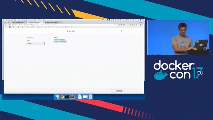Open the View menu
Viewport: 213px width, 120px height.
pos(19,20)
